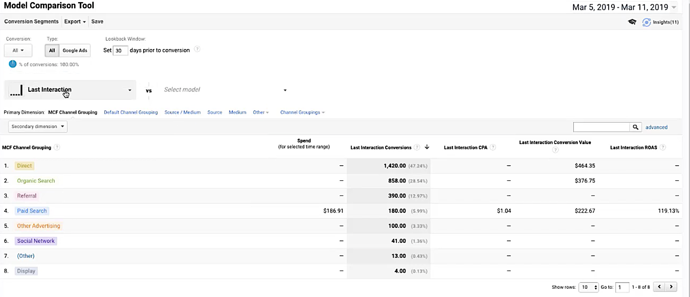Go to previous page arrow

click(659, 287)
